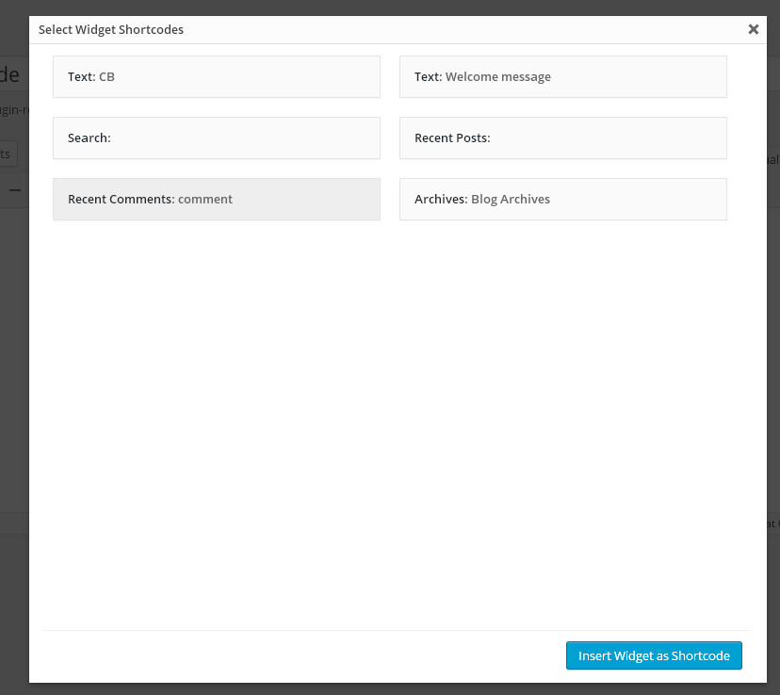The image size is (780, 695).
Task: Click the "Welcome message" title text
Action: coord(497,77)
